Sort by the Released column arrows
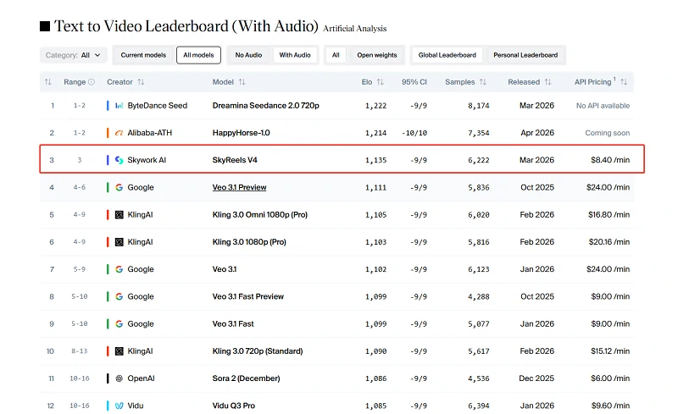 [x=547, y=82]
